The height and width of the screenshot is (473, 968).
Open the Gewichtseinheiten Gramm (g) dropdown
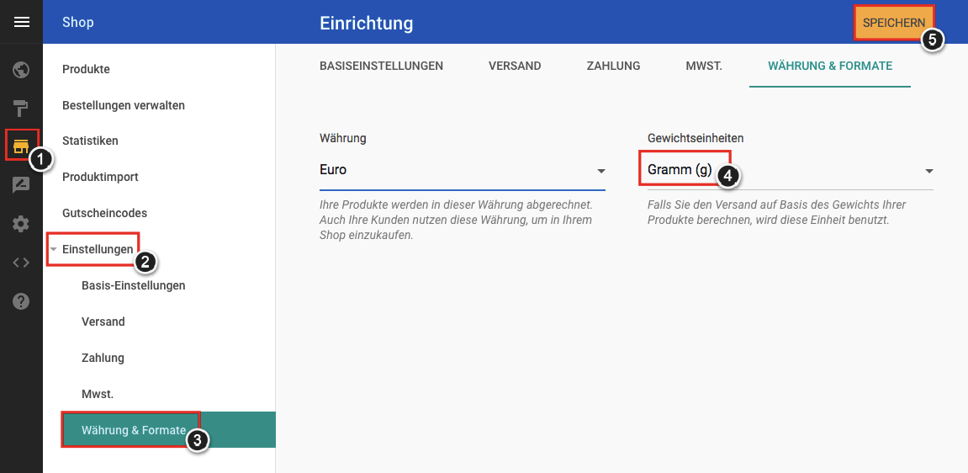point(791,170)
